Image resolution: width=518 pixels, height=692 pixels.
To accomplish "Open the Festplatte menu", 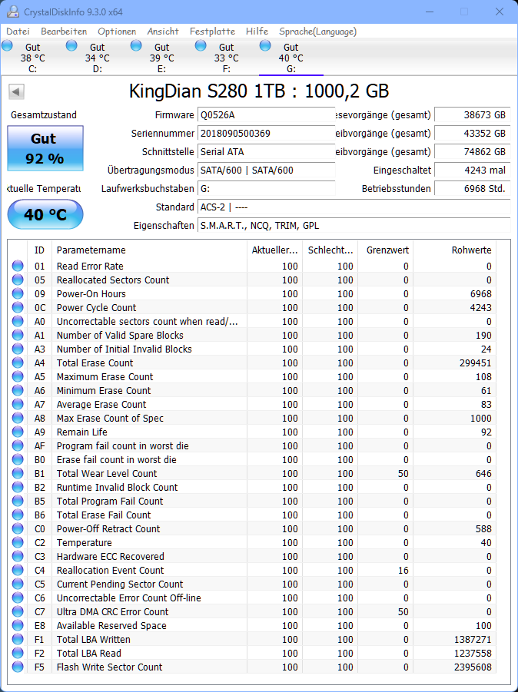I will click(x=212, y=31).
